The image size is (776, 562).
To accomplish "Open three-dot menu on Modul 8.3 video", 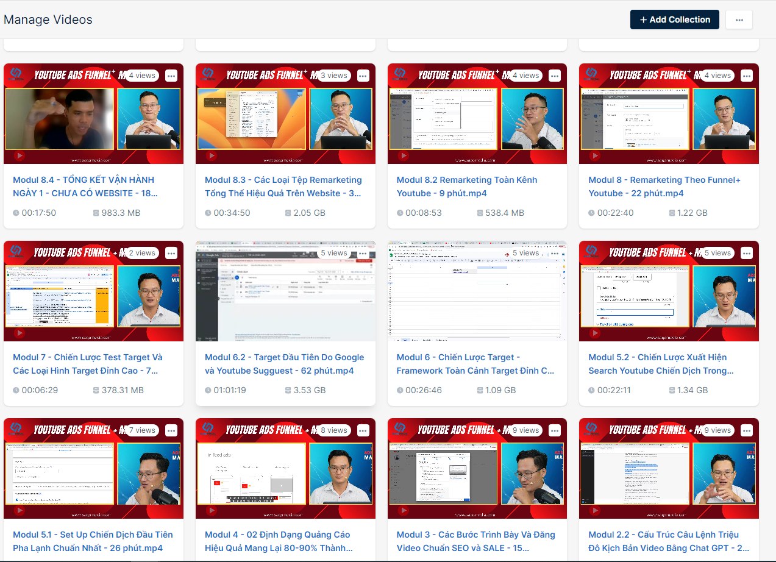I will (363, 76).
